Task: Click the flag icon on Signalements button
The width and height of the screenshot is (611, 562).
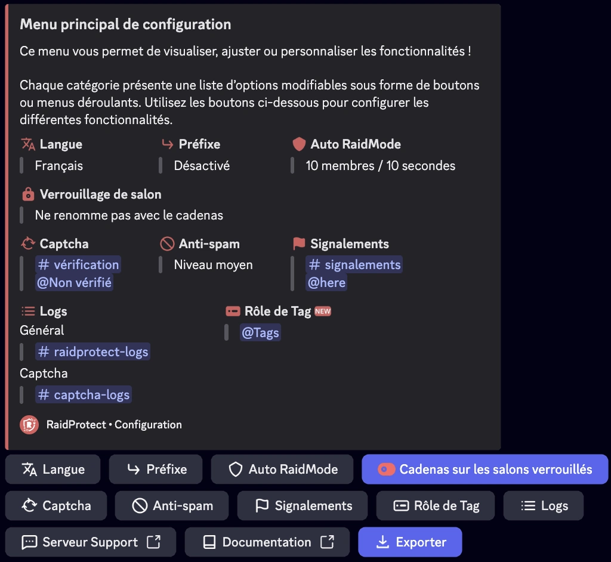Action: 262,505
